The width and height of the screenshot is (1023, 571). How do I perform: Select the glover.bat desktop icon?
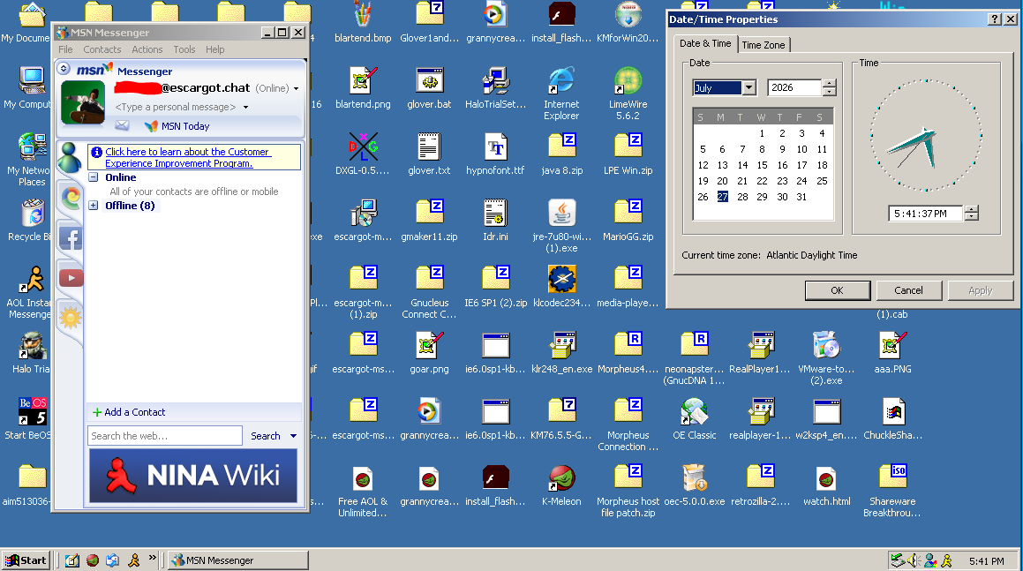[x=429, y=88]
